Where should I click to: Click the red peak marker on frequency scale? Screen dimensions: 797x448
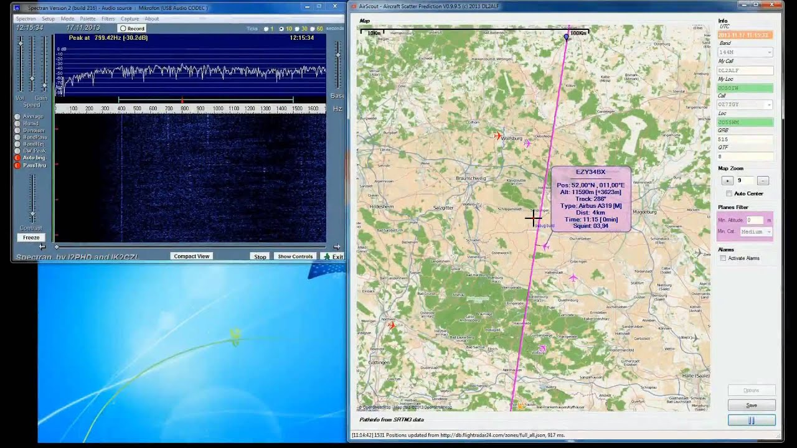[182, 100]
